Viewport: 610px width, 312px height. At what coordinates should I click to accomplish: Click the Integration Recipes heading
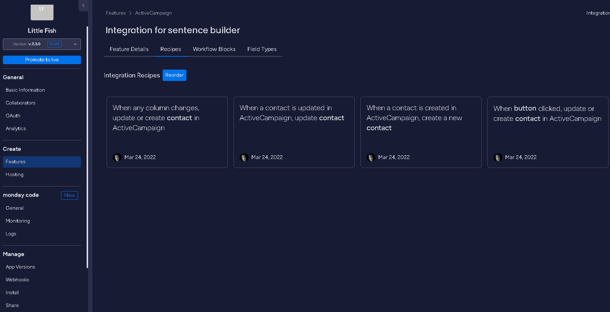click(132, 75)
